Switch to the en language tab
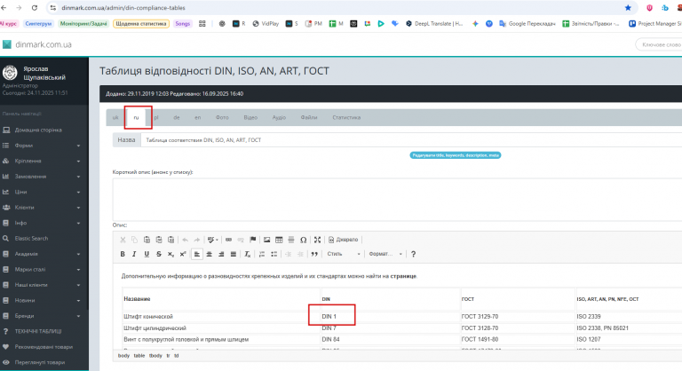 click(197, 117)
